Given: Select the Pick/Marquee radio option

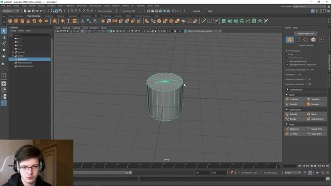Looking at the screenshot, I should (x=287, y=51).
